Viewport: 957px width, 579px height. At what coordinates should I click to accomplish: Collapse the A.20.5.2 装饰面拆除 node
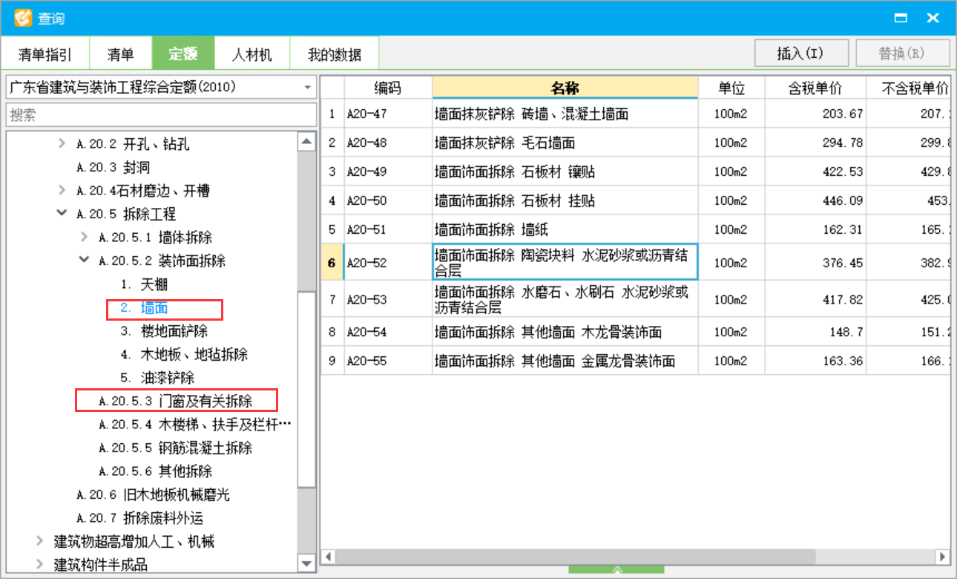click(84, 261)
